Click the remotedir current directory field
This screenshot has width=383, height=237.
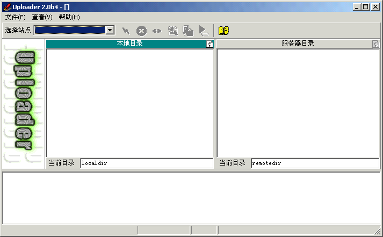point(315,163)
